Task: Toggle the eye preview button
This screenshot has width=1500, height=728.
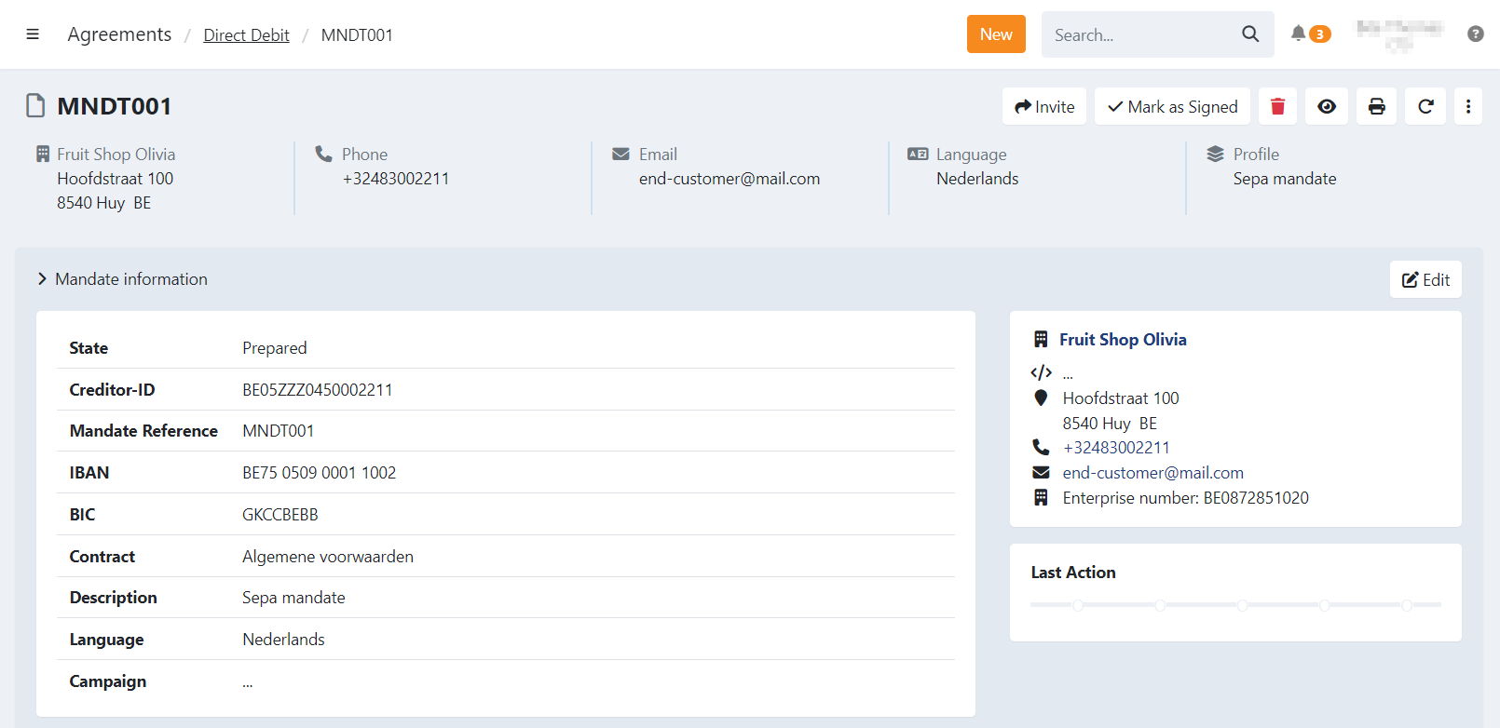Action: [1327, 106]
